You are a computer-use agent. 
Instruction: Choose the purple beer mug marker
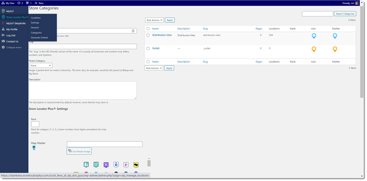(126, 165)
